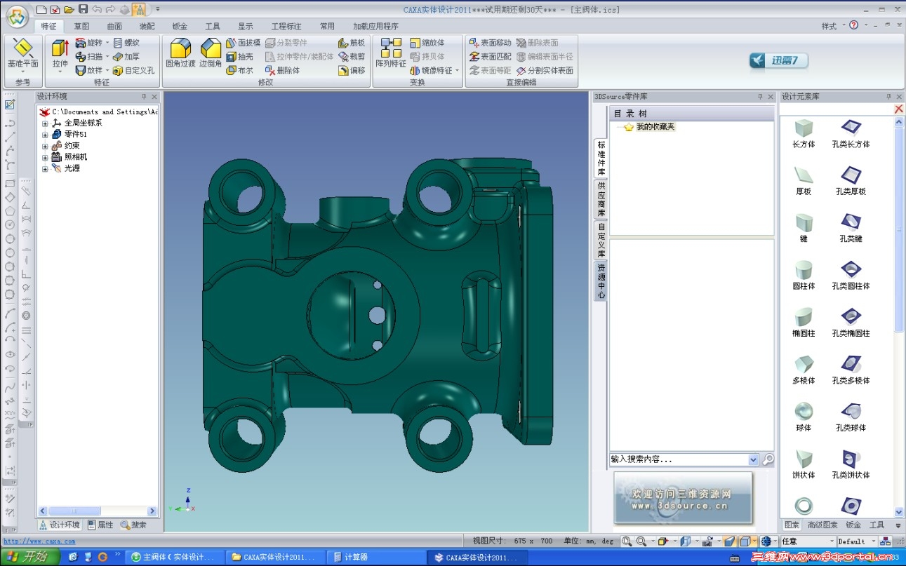Screen dimensions: 906x566
Task: Click the open folder icon in quick access toolbar
Action: click(69, 9)
